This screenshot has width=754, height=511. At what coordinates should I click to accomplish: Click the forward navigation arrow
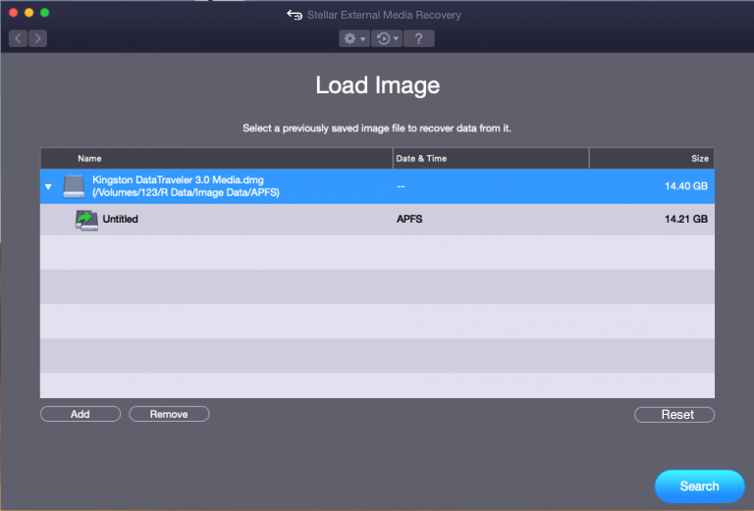37,38
